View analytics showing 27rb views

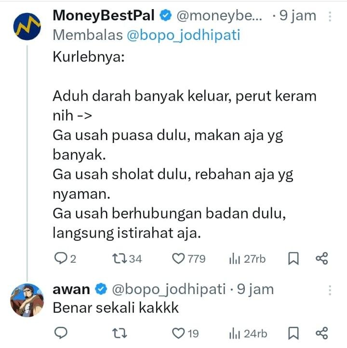[247, 259]
